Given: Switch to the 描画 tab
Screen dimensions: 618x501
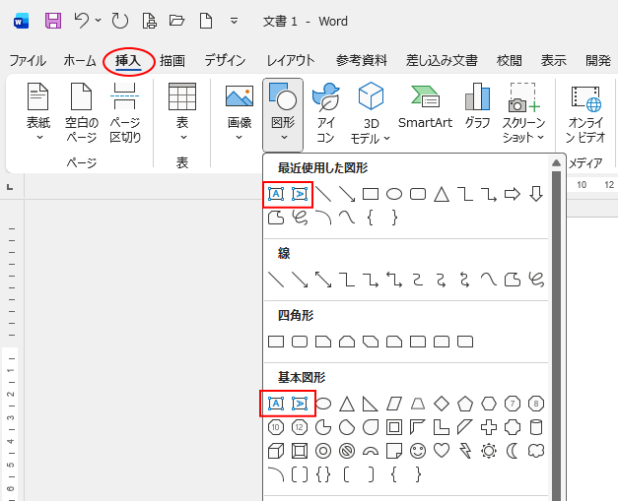Looking at the screenshot, I should pos(172,61).
